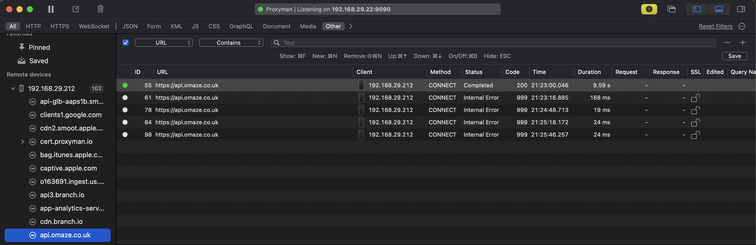Select request 84 URL cell
This screenshot has height=245, width=756.
pos(187,122)
